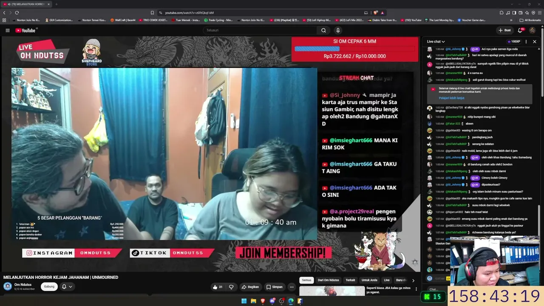
Task: Open the account avatar menu
Action: pos(532,30)
